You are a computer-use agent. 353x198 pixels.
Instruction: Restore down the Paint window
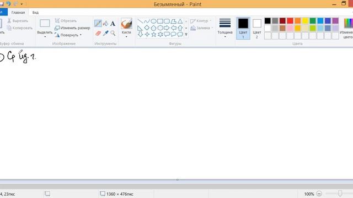click(344, 4)
